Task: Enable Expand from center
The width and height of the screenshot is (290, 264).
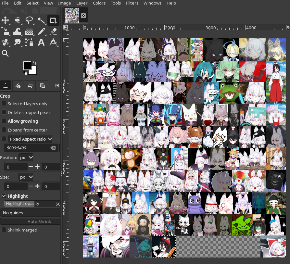Action: point(4,130)
